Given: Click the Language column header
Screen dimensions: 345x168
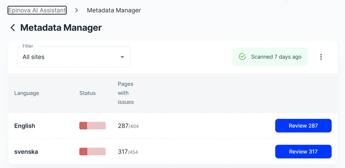Looking at the screenshot, I should click(27, 93).
